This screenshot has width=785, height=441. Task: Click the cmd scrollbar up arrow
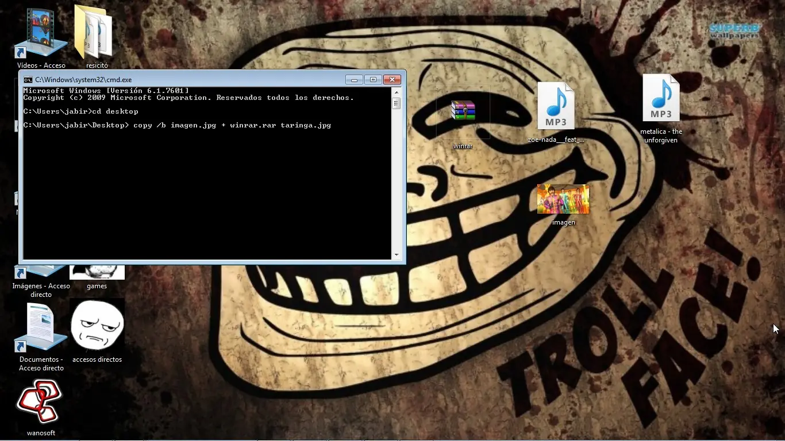pos(396,92)
